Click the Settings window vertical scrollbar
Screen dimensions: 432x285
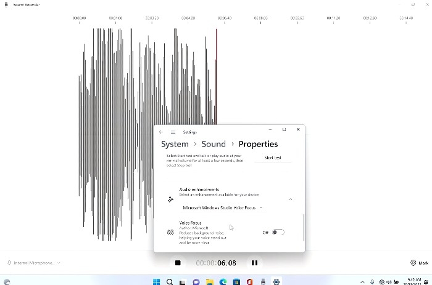coord(303,228)
